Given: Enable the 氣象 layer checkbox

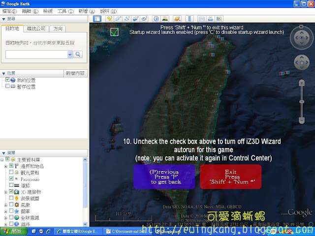Looking at the screenshot, I should 11,205.
